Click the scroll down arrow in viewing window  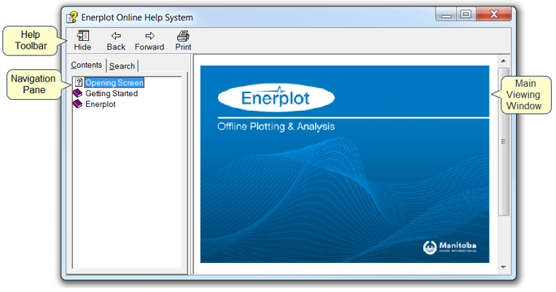tap(503, 267)
